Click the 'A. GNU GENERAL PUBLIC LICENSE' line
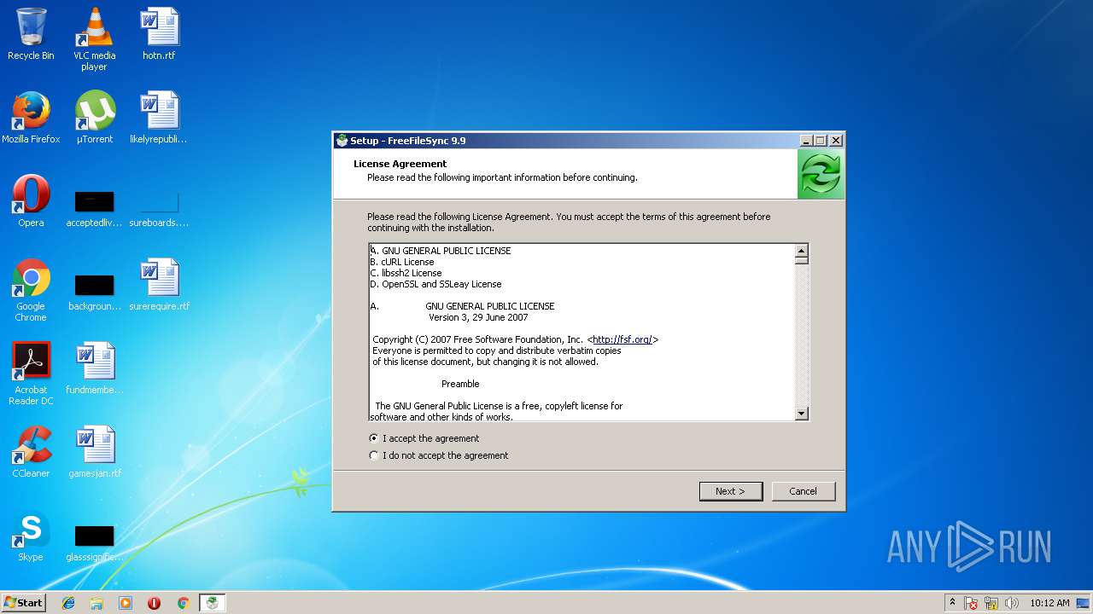The height and width of the screenshot is (614, 1093). point(441,251)
